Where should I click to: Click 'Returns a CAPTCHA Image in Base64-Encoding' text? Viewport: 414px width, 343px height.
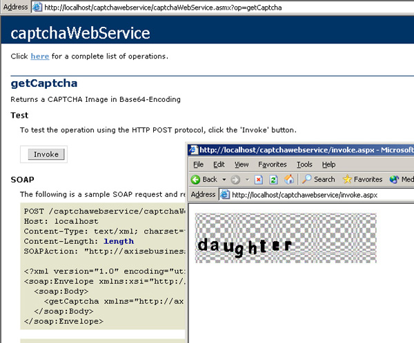(x=96, y=99)
